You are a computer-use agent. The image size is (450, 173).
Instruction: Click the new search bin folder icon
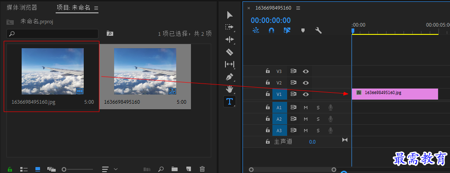[110, 33]
